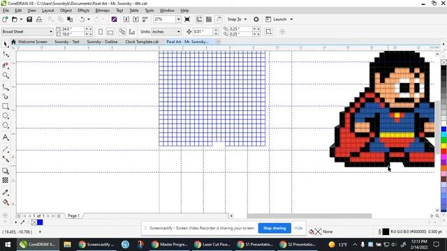447x251 pixels.
Task: Create a new document
Action: click(x=5, y=20)
